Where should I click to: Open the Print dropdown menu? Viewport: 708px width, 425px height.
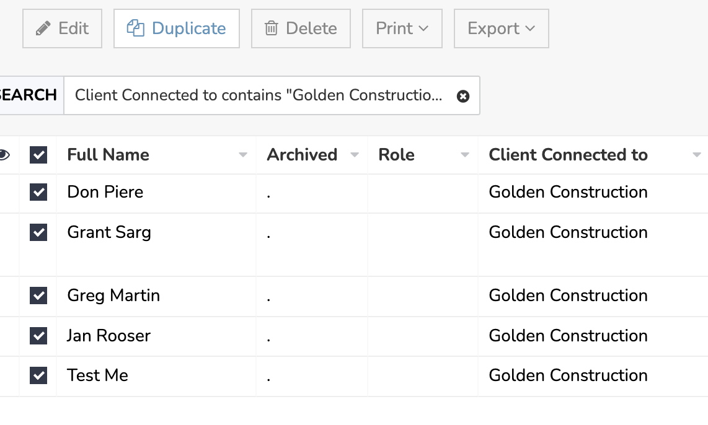[x=402, y=28]
